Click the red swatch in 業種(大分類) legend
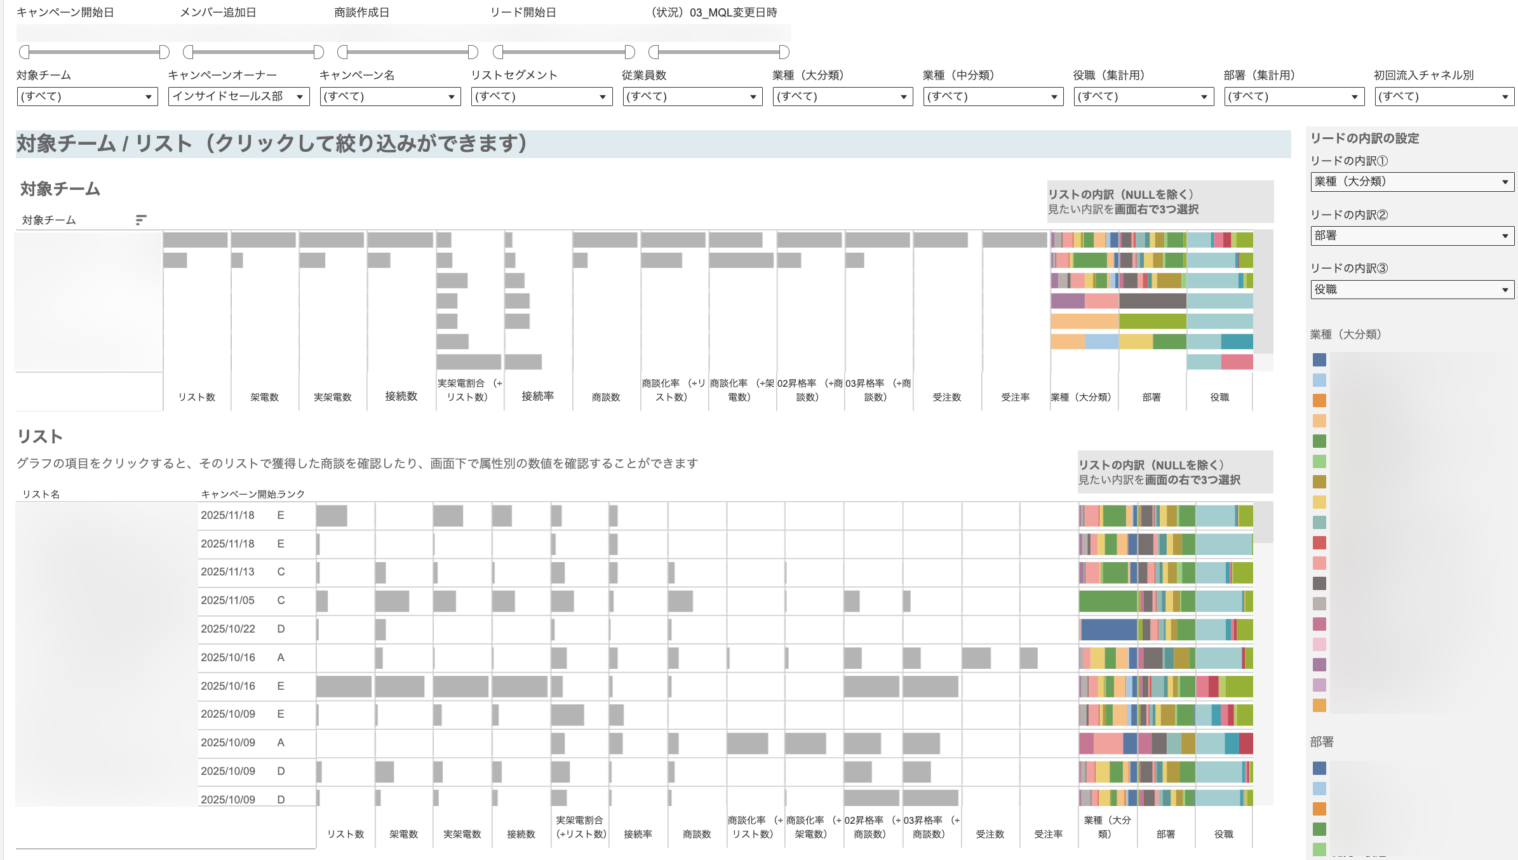 click(1319, 543)
